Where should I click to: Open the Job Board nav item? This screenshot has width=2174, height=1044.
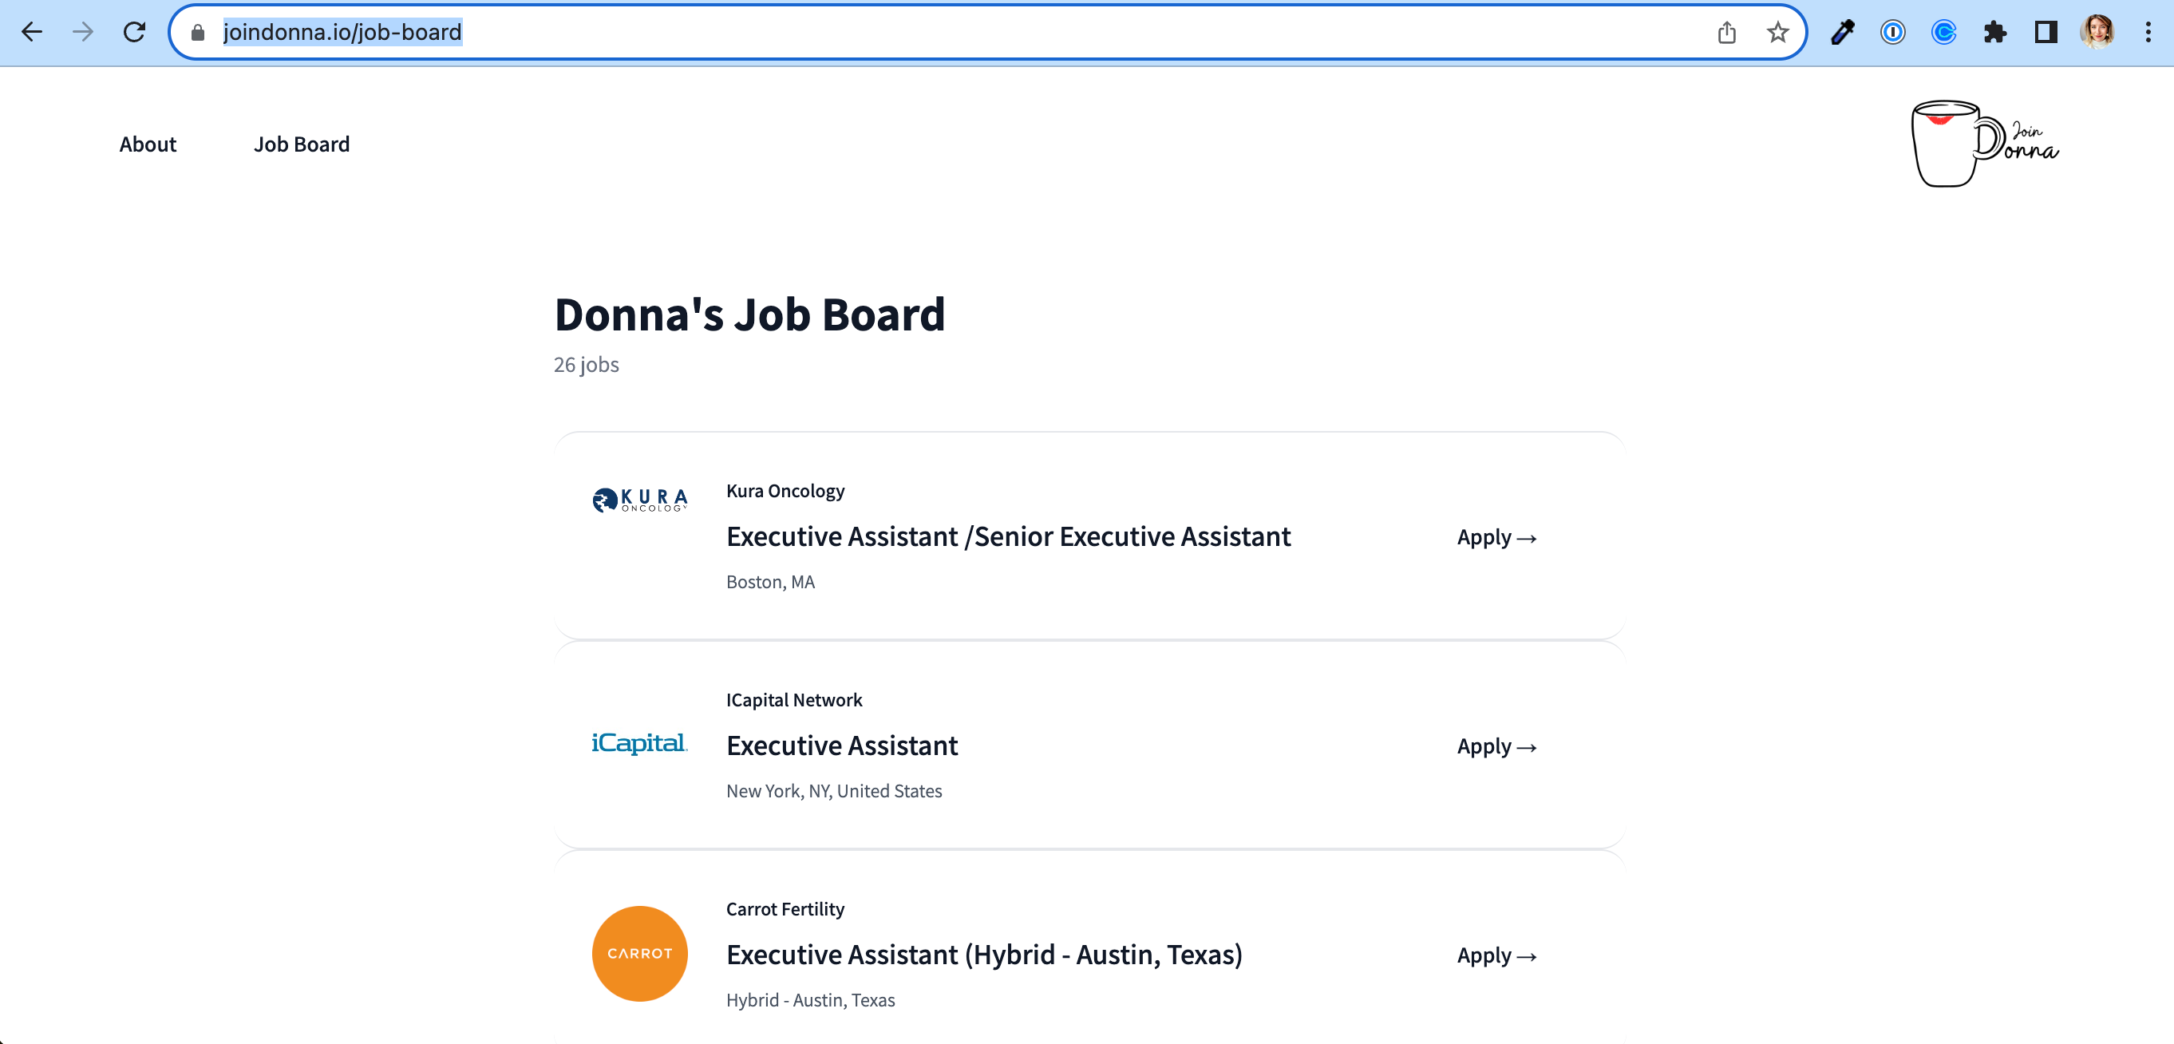(302, 144)
